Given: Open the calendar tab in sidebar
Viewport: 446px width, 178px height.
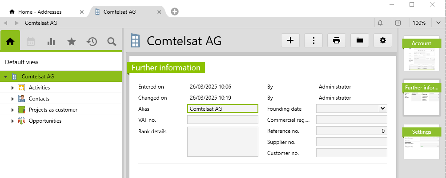Looking at the screenshot, I should [31, 42].
